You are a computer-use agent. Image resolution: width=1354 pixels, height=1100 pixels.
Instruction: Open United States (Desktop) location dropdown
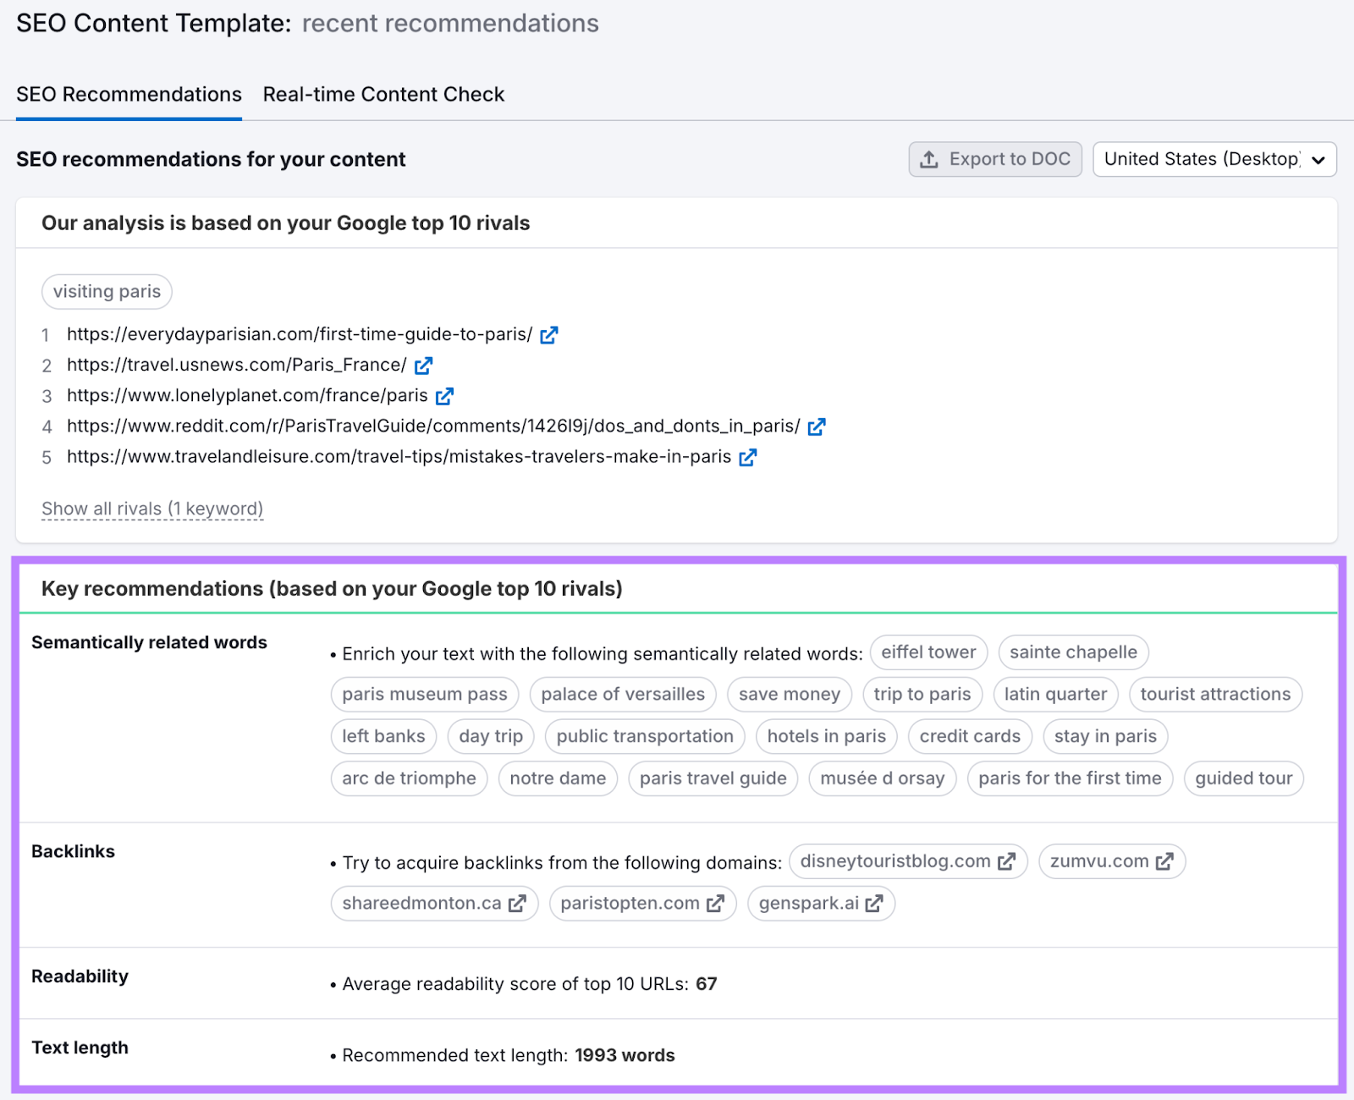point(1214,159)
